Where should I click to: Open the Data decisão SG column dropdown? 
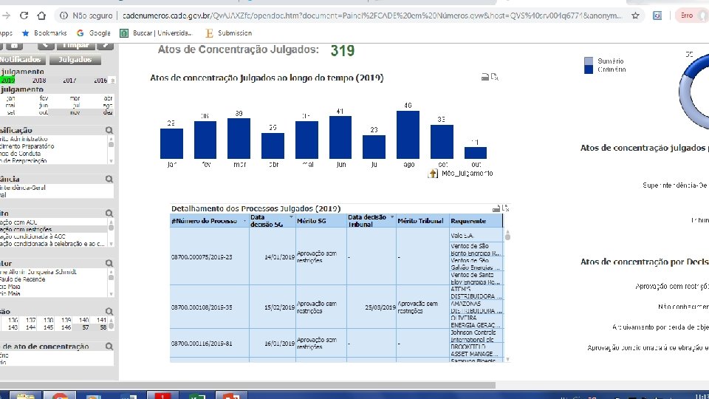291,217
